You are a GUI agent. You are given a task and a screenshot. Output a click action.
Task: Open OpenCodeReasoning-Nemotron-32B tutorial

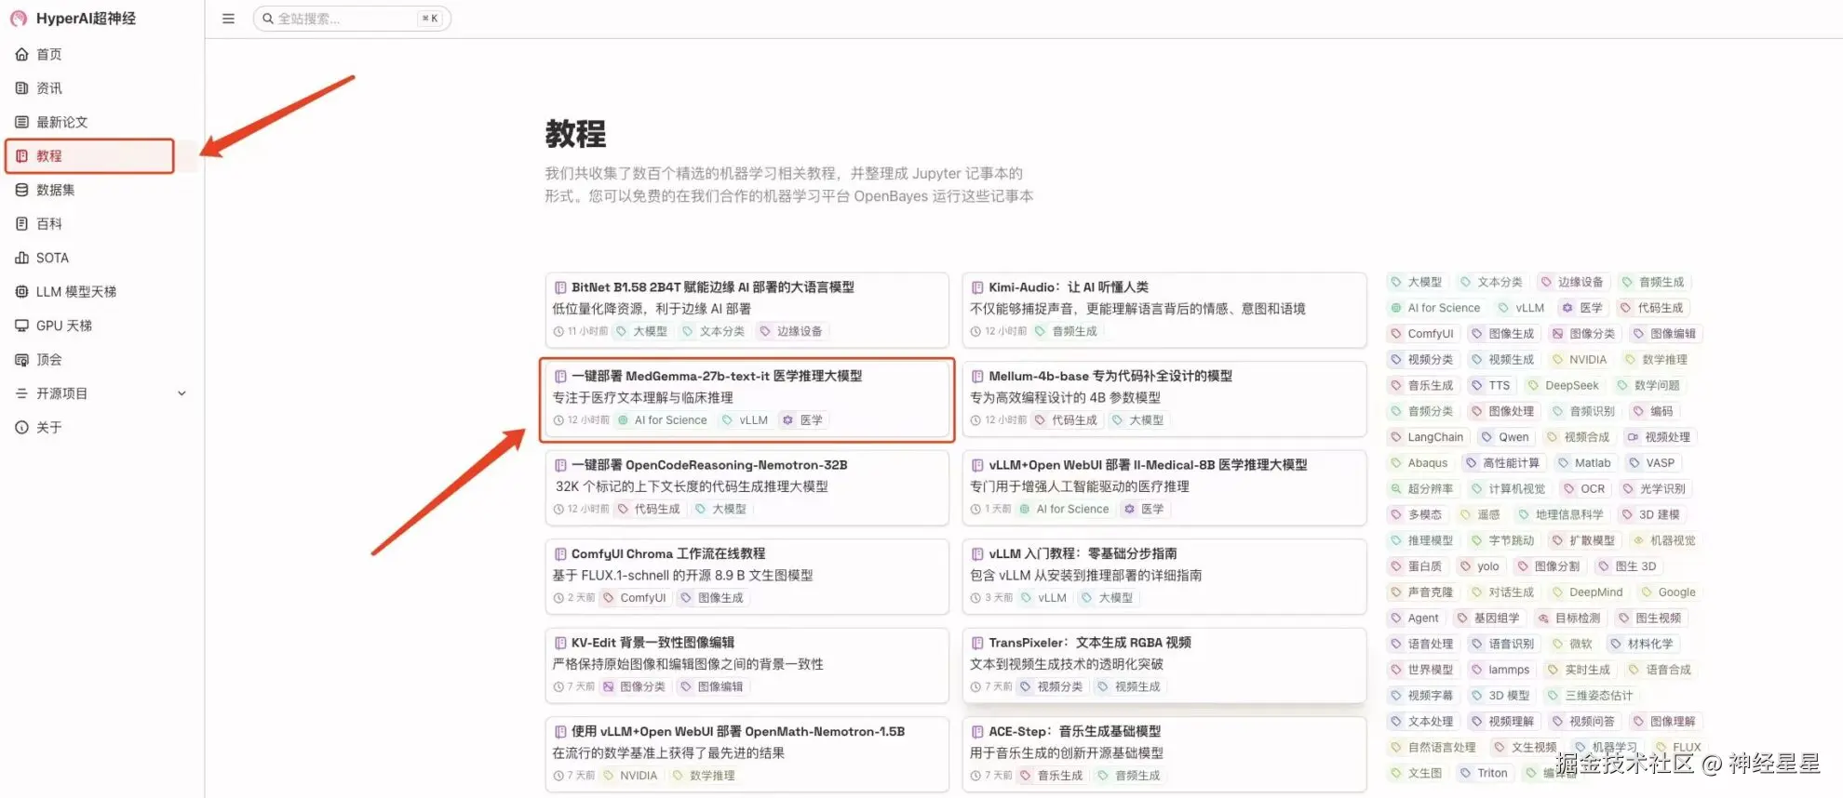747,487
